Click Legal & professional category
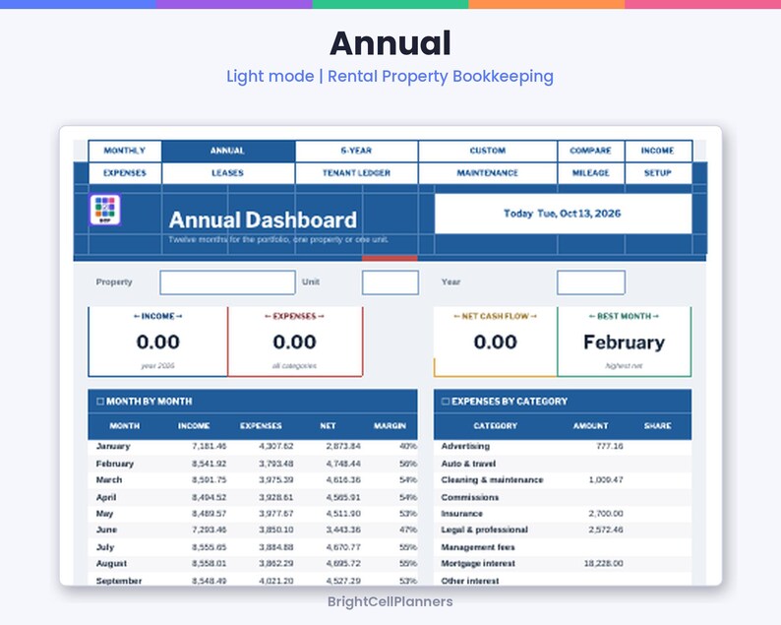 [485, 530]
